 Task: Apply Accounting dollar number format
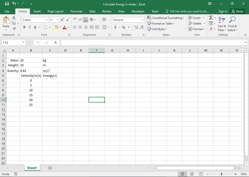click(116, 27)
